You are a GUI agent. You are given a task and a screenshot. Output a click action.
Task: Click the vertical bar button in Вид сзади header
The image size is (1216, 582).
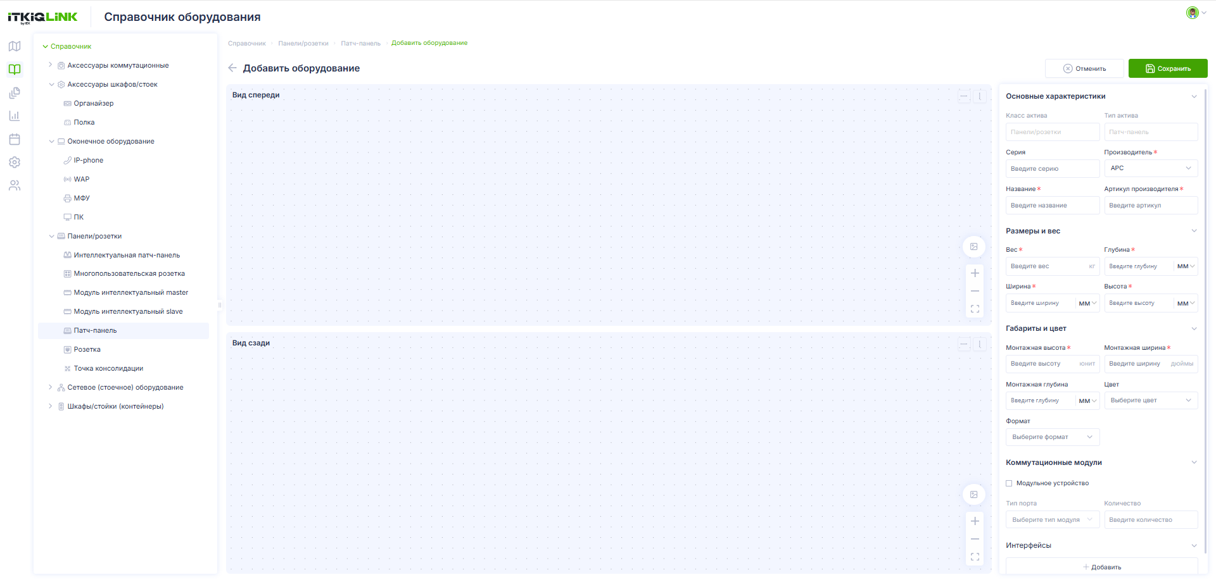tap(980, 344)
